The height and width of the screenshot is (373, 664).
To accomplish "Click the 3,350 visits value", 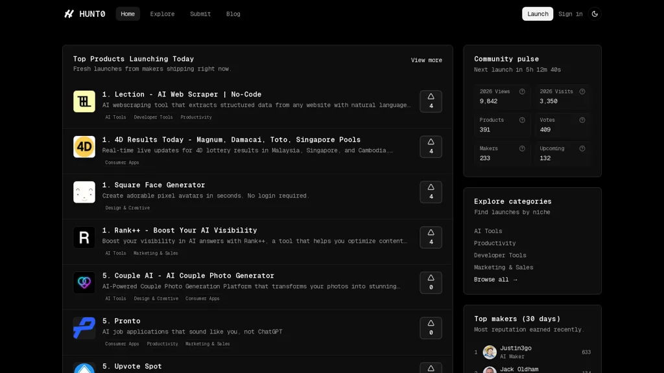I will click(x=549, y=101).
